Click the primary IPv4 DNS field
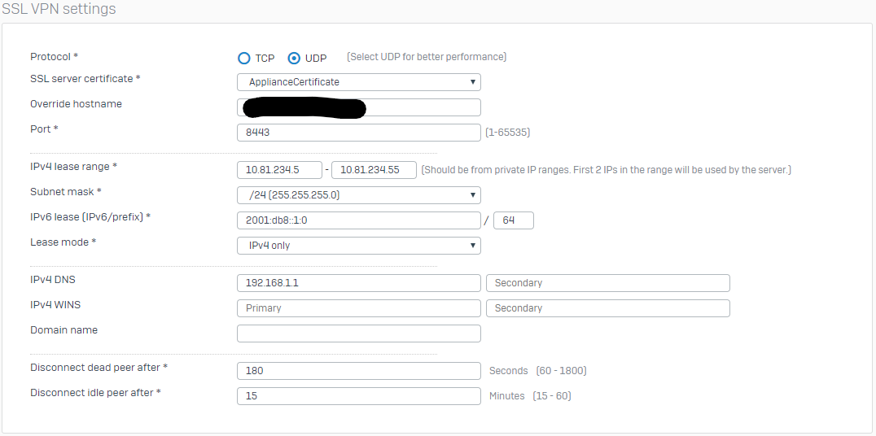Viewport: 876px width, 436px height. coord(358,283)
